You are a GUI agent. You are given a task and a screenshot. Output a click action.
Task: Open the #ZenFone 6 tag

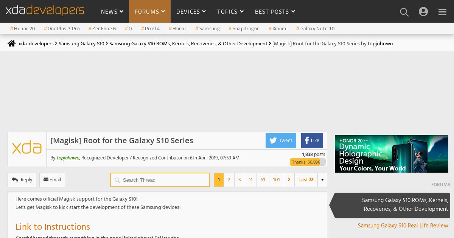[x=102, y=29]
